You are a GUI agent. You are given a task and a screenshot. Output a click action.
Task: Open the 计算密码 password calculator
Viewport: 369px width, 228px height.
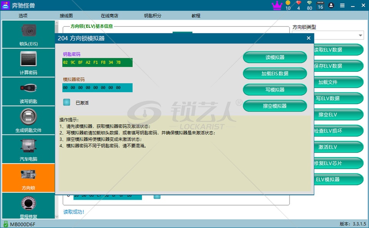28,63
